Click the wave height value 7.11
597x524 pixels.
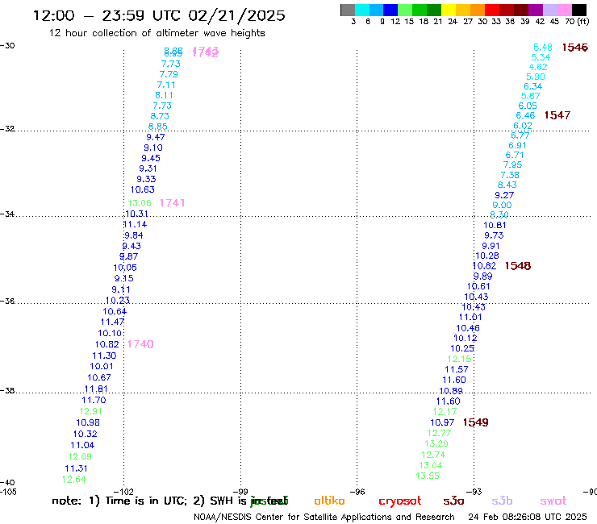point(166,85)
